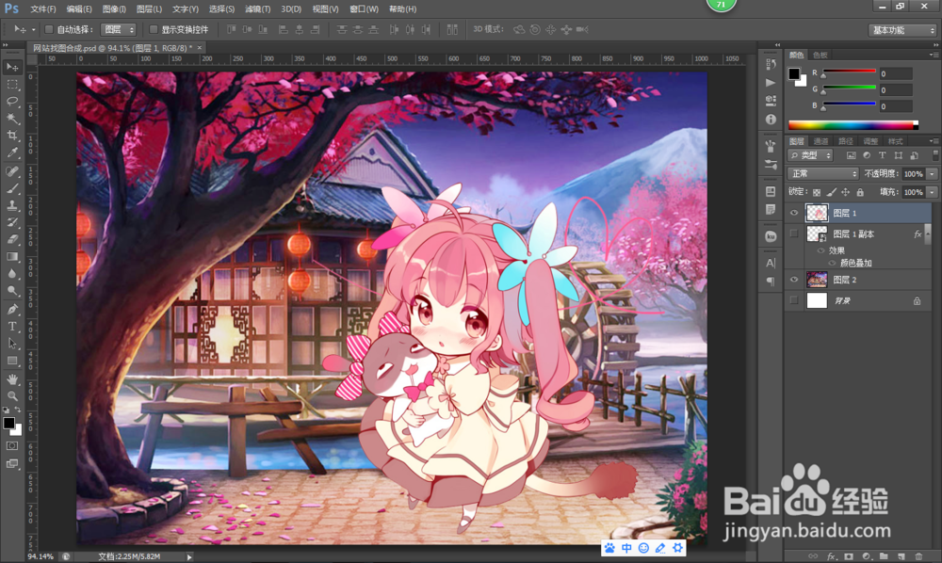
Task: Open the 不透明度 opacity arrow
Action: [x=932, y=174]
